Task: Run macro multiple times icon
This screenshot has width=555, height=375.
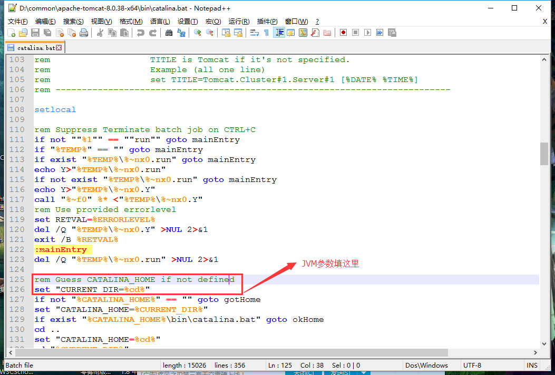Action: click(x=380, y=33)
